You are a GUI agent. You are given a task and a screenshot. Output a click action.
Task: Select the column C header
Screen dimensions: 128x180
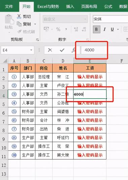coord(44,61)
